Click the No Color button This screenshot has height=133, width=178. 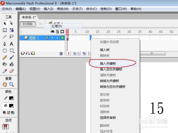(9, 112)
